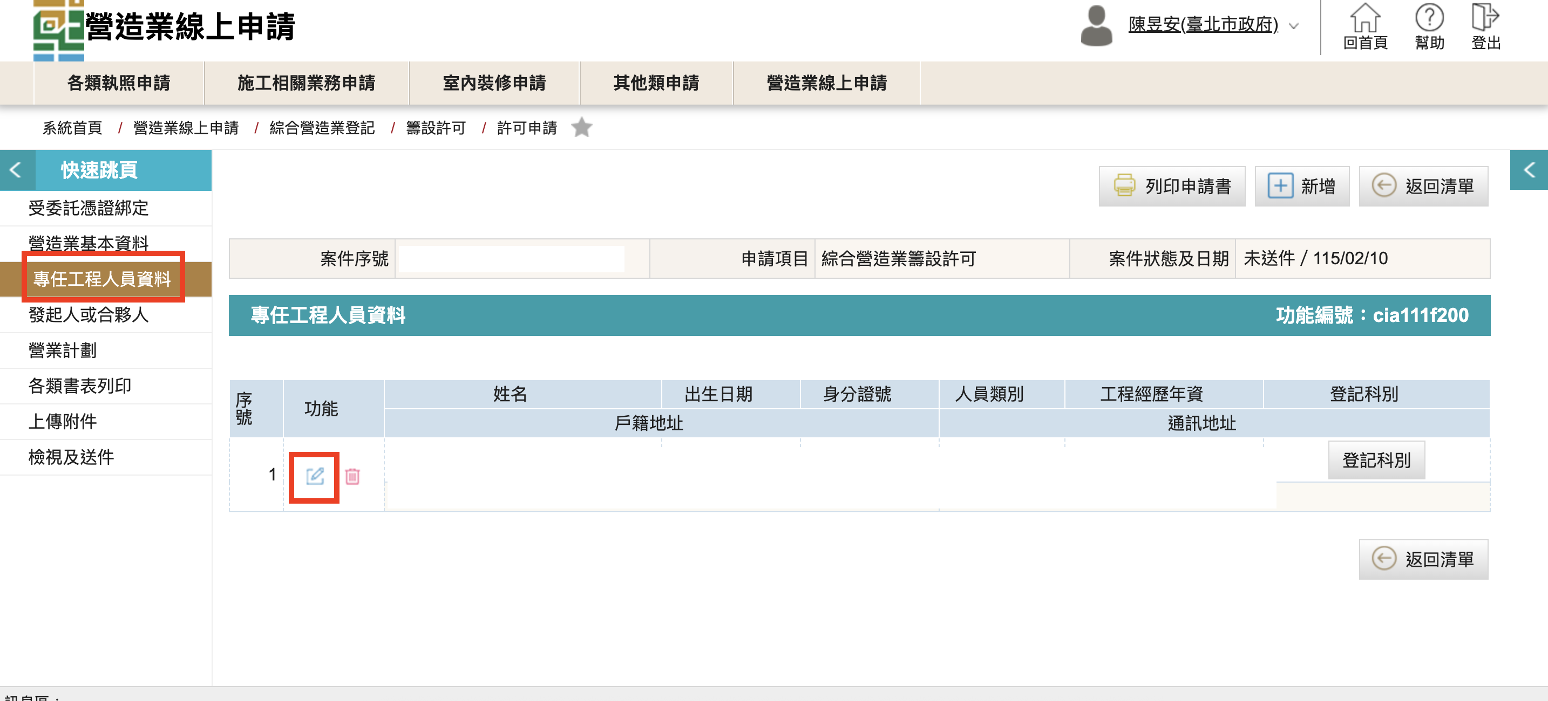This screenshot has height=701, width=1548.
Task: Click the favorite star icon in breadcrumb
Action: pyautogui.click(x=581, y=128)
